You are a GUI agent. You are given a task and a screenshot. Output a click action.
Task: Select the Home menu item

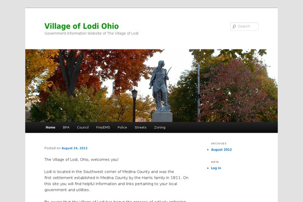[x=50, y=127]
